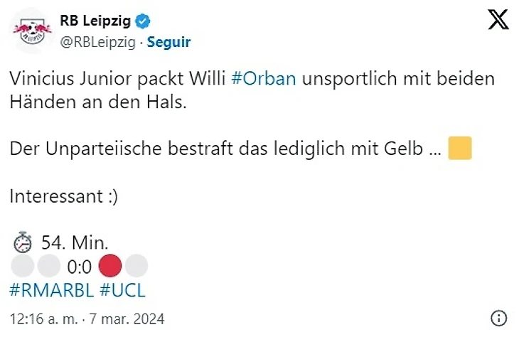519x337 pixels.
Task: Click the stopwatch emoji before 54. Min.
Action: click(x=23, y=244)
